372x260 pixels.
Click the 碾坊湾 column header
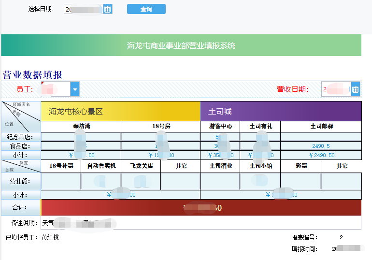(81, 126)
